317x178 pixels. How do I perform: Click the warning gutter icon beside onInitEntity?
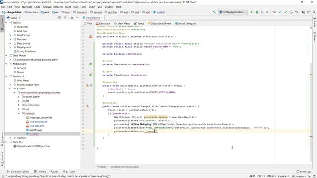pyautogui.click(x=87, y=86)
